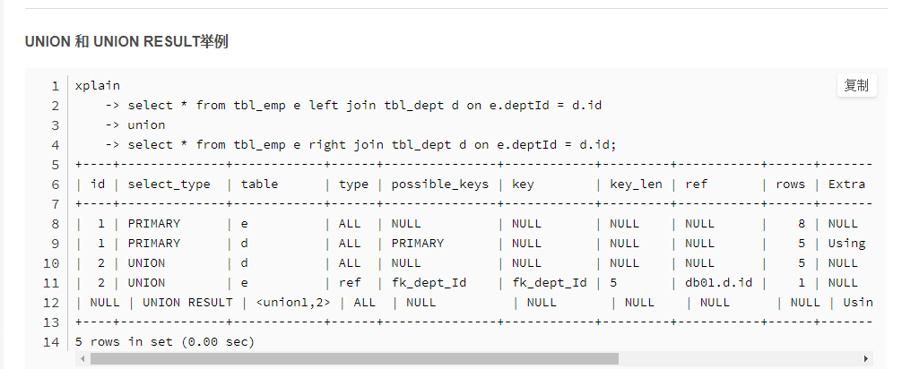Click the union keyword on line 3
902x369 pixels.
pyautogui.click(x=146, y=124)
